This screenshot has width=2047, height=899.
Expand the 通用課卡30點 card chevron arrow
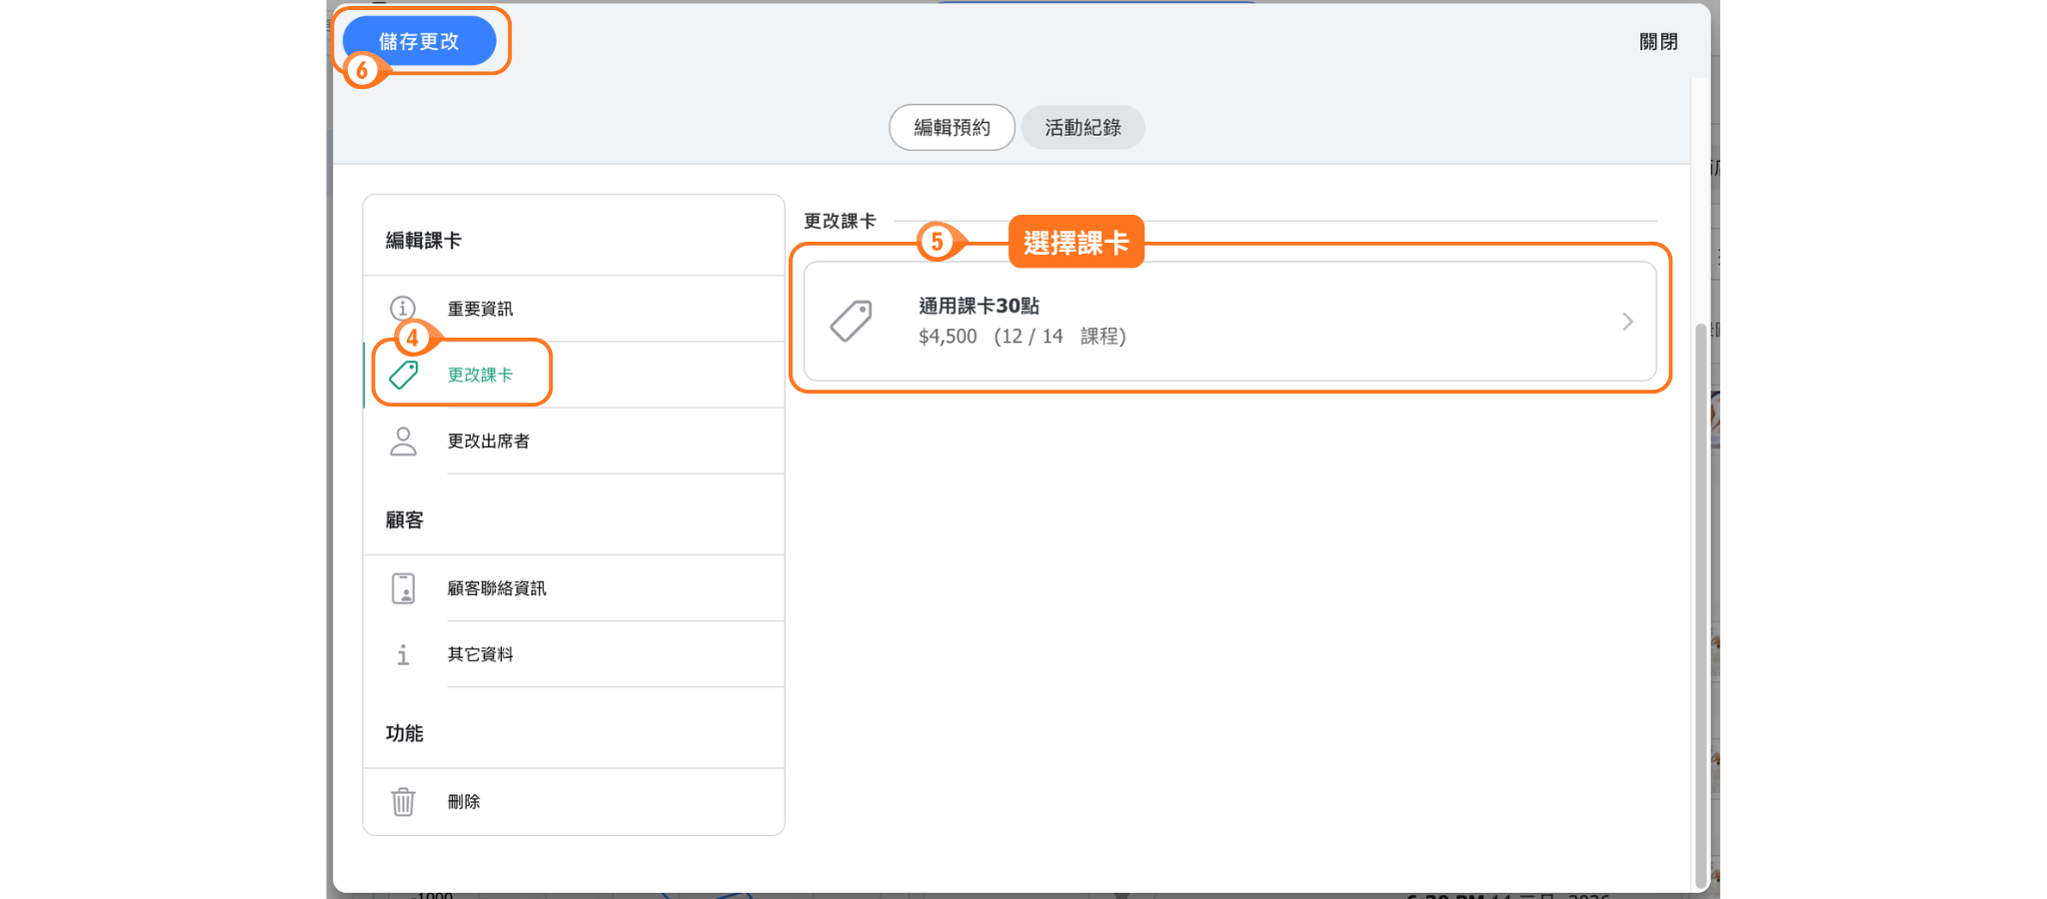pyautogui.click(x=1627, y=322)
